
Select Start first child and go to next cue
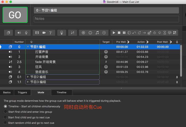pyautogui.click(x=5, y=117)
